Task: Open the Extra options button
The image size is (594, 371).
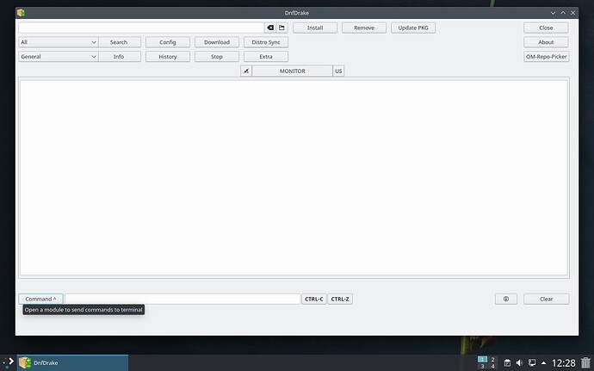Action: 266,57
